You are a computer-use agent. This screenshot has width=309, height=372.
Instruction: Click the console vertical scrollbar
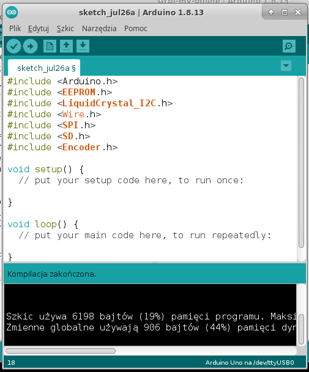point(301,329)
